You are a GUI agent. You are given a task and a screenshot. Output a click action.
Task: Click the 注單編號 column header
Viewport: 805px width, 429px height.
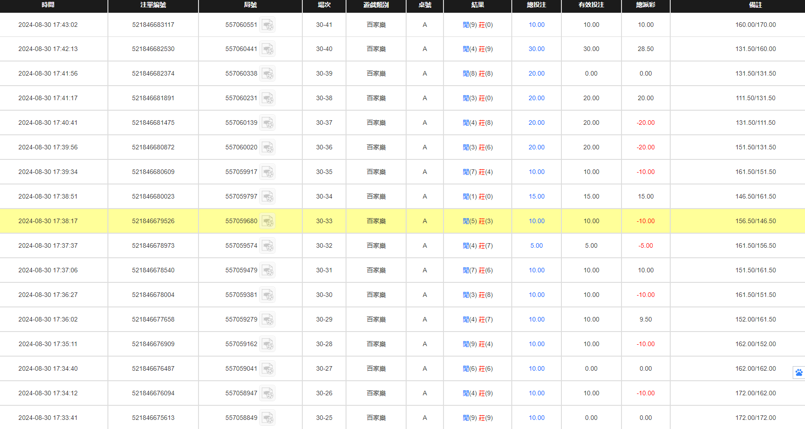[x=153, y=5]
